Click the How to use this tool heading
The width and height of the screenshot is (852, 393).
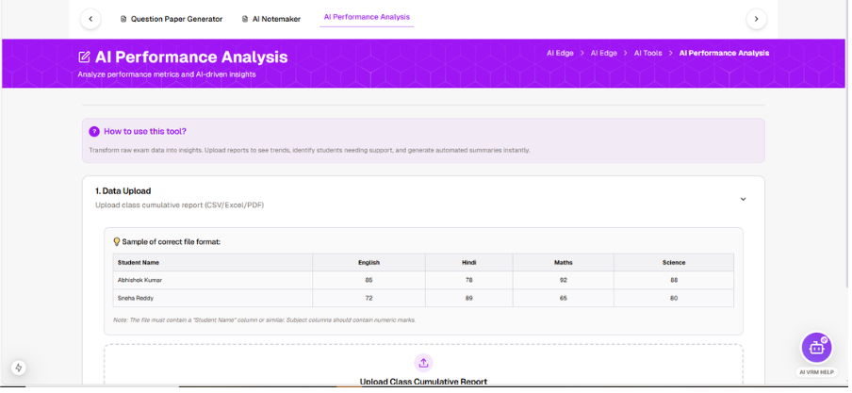click(x=145, y=132)
